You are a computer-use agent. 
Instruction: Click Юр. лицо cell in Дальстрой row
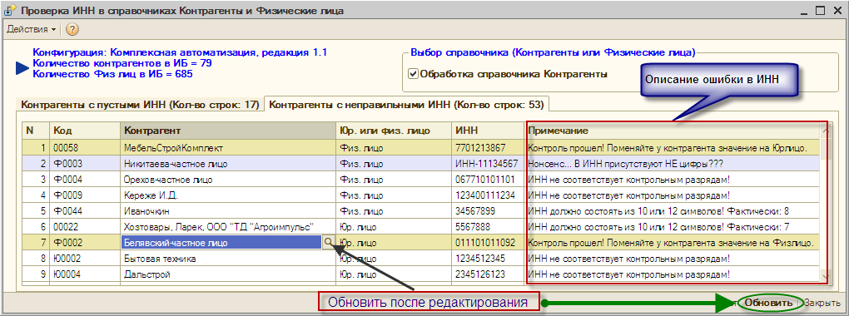394,275
